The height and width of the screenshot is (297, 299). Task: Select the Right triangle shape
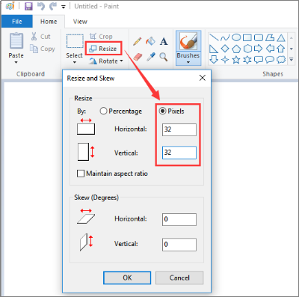pyautogui.click(x=214, y=49)
